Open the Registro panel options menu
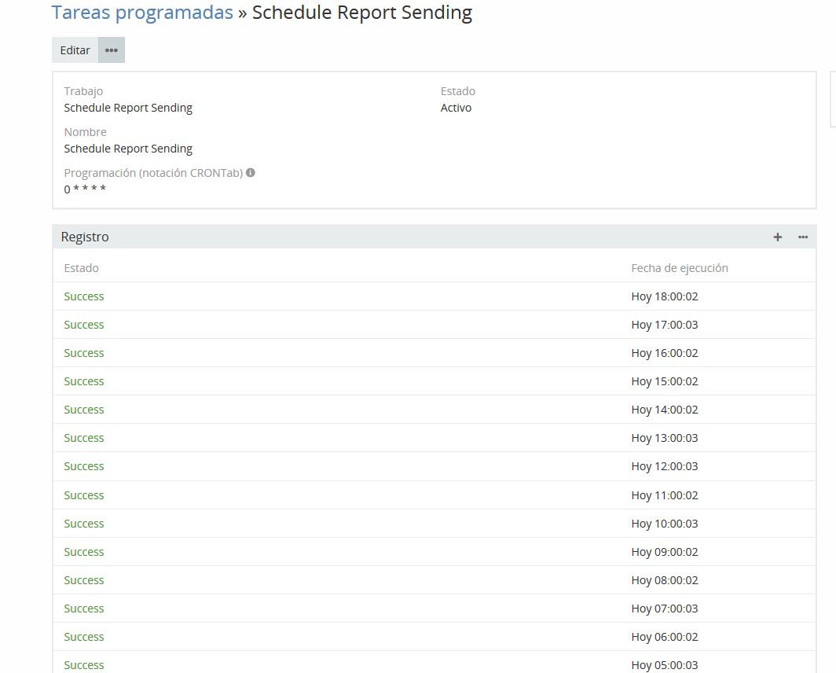Image resolution: width=836 pixels, height=673 pixels. [803, 237]
